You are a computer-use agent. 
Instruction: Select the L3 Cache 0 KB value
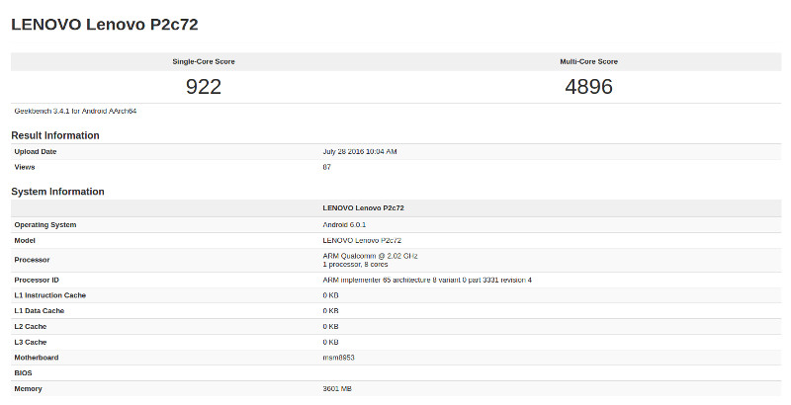330,342
